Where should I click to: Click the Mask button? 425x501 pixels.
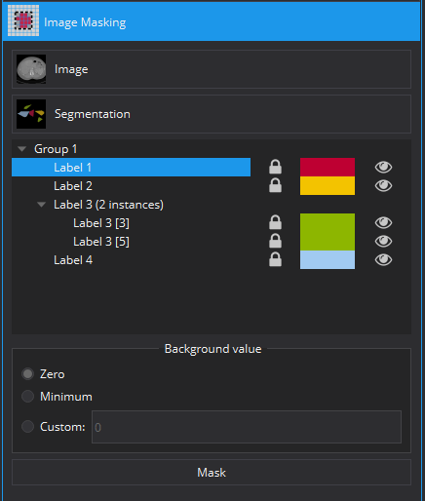click(212, 473)
